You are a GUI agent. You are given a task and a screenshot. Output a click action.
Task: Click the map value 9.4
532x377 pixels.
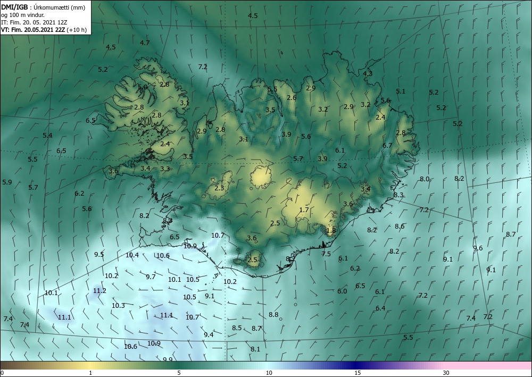(x=209, y=334)
